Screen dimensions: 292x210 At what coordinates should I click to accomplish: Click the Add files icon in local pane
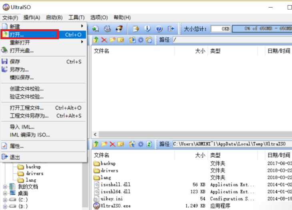pos(132,144)
